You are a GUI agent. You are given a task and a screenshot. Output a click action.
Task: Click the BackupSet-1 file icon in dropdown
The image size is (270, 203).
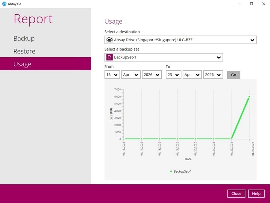[x=109, y=57]
